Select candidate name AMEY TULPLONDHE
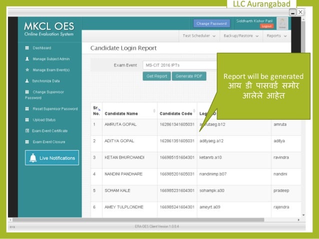Viewport: 319px width, 239px height. pyautogui.click(x=124, y=207)
